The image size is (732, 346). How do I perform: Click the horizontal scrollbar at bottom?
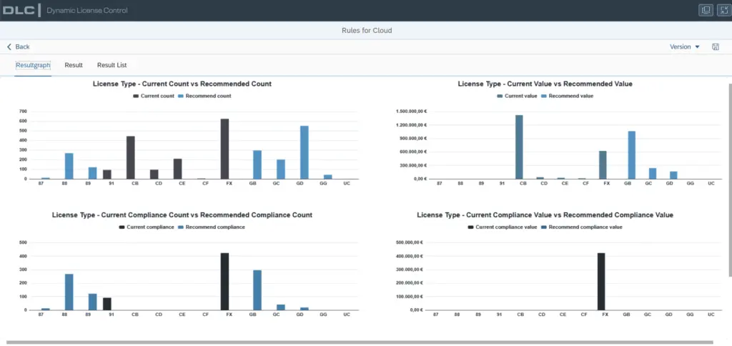point(360,342)
